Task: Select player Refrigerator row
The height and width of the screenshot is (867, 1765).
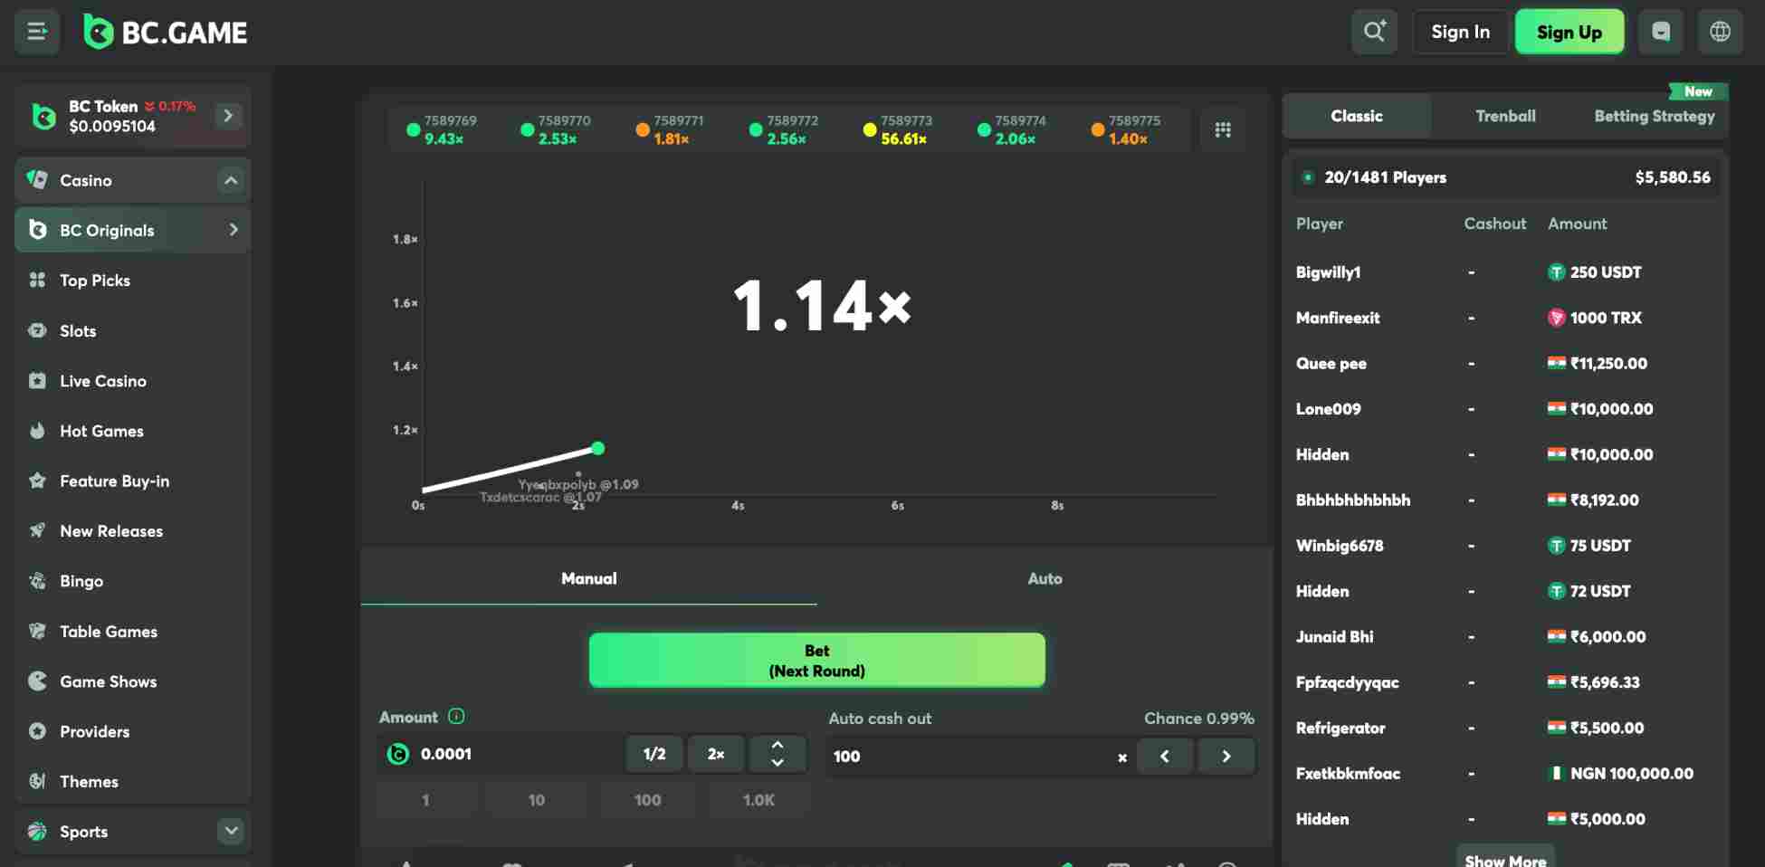Action: 1504,728
